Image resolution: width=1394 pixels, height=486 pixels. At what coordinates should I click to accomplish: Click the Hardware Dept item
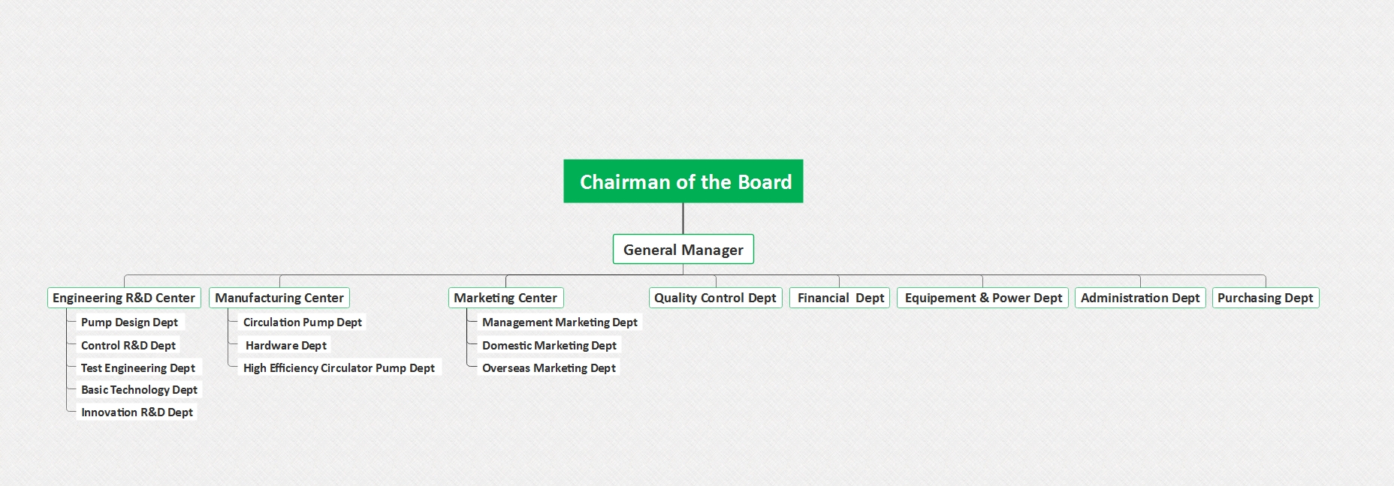click(285, 345)
